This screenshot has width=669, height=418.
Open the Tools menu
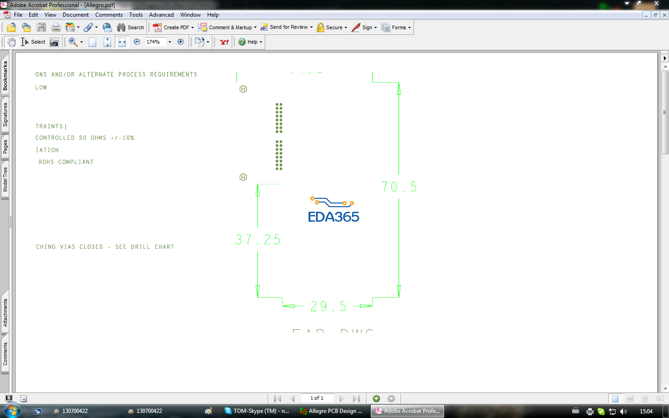[136, 15]
